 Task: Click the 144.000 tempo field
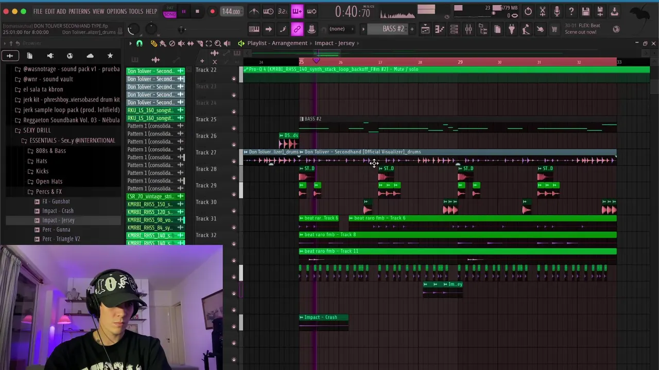point(231,11)
